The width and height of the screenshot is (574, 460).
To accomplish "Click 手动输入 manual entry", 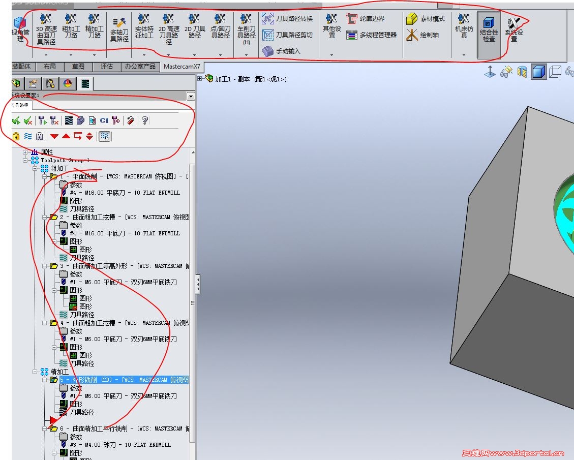I will 281,51.
